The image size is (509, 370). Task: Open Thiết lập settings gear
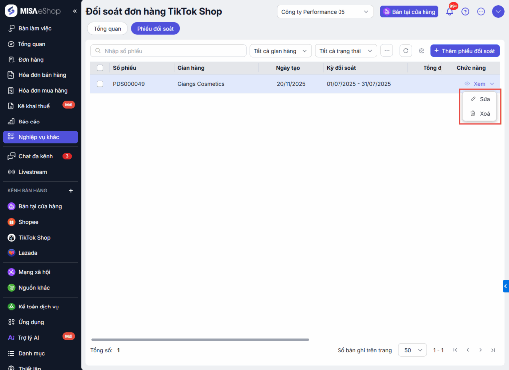tap(11, 368)
